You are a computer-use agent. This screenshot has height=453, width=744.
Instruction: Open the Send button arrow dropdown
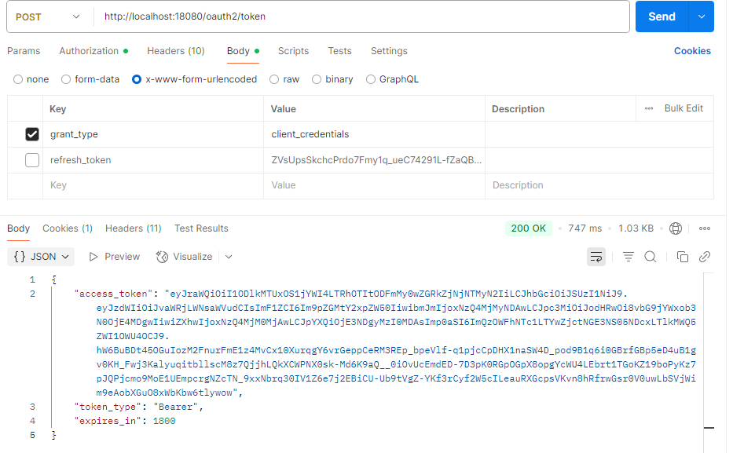click(x=702, y=16)
